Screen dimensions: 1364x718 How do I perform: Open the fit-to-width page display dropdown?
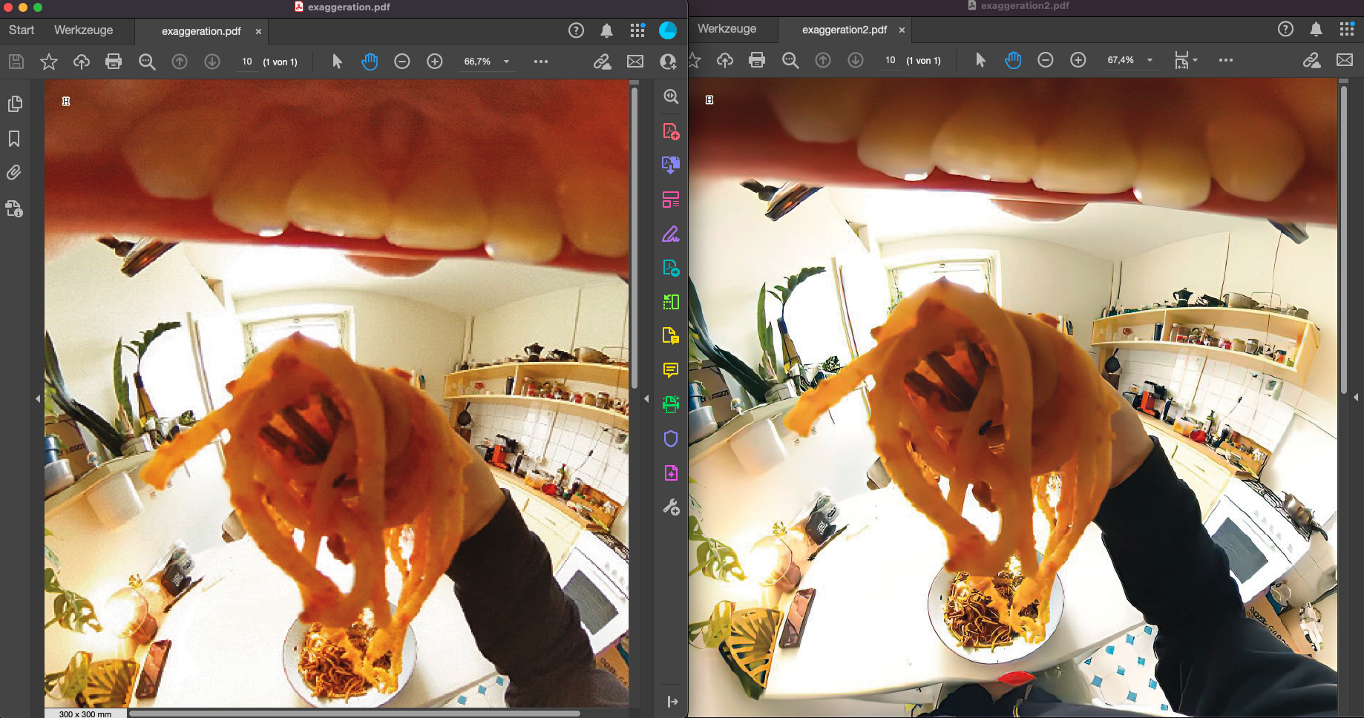pyautogui.click(x=1186, y=60)
